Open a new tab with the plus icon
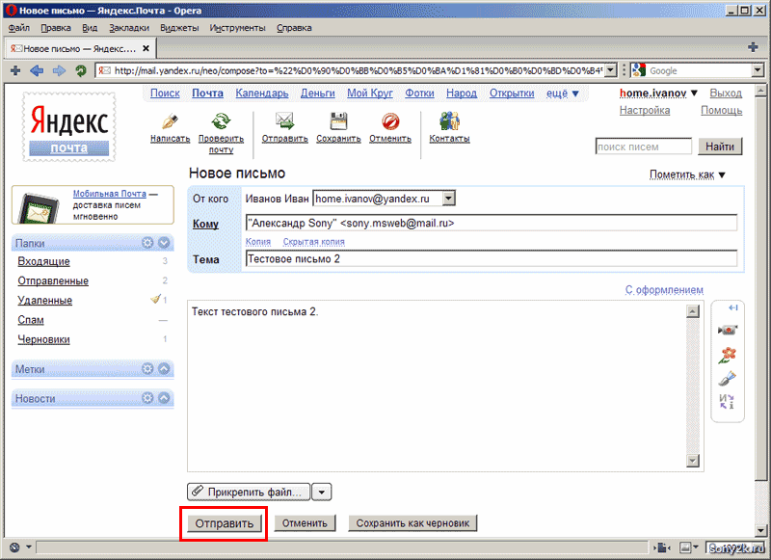This screenshot has height=560, width=771. pos(753,47)
